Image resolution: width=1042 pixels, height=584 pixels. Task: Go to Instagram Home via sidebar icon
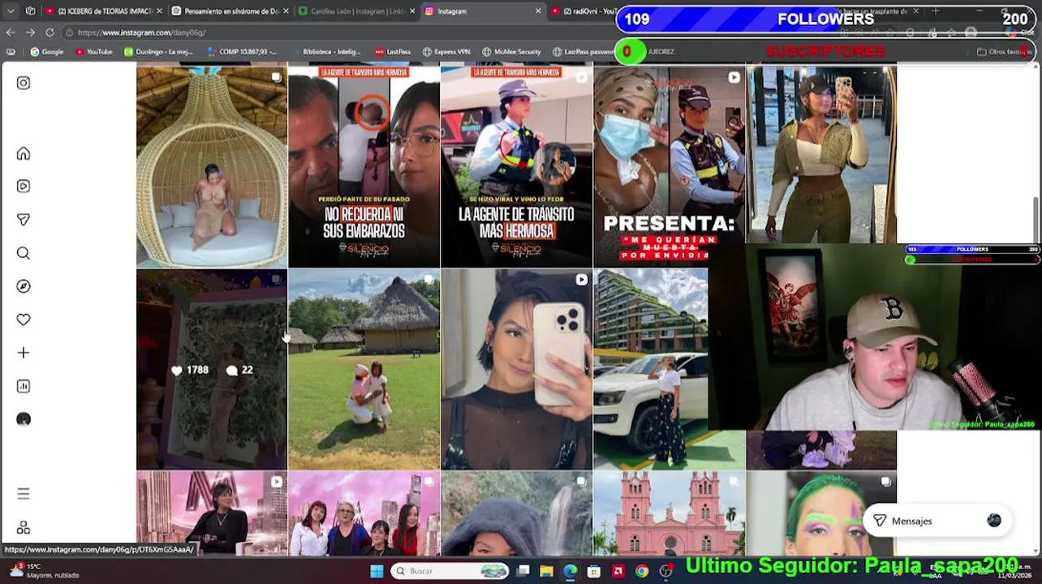coord(24,153)
